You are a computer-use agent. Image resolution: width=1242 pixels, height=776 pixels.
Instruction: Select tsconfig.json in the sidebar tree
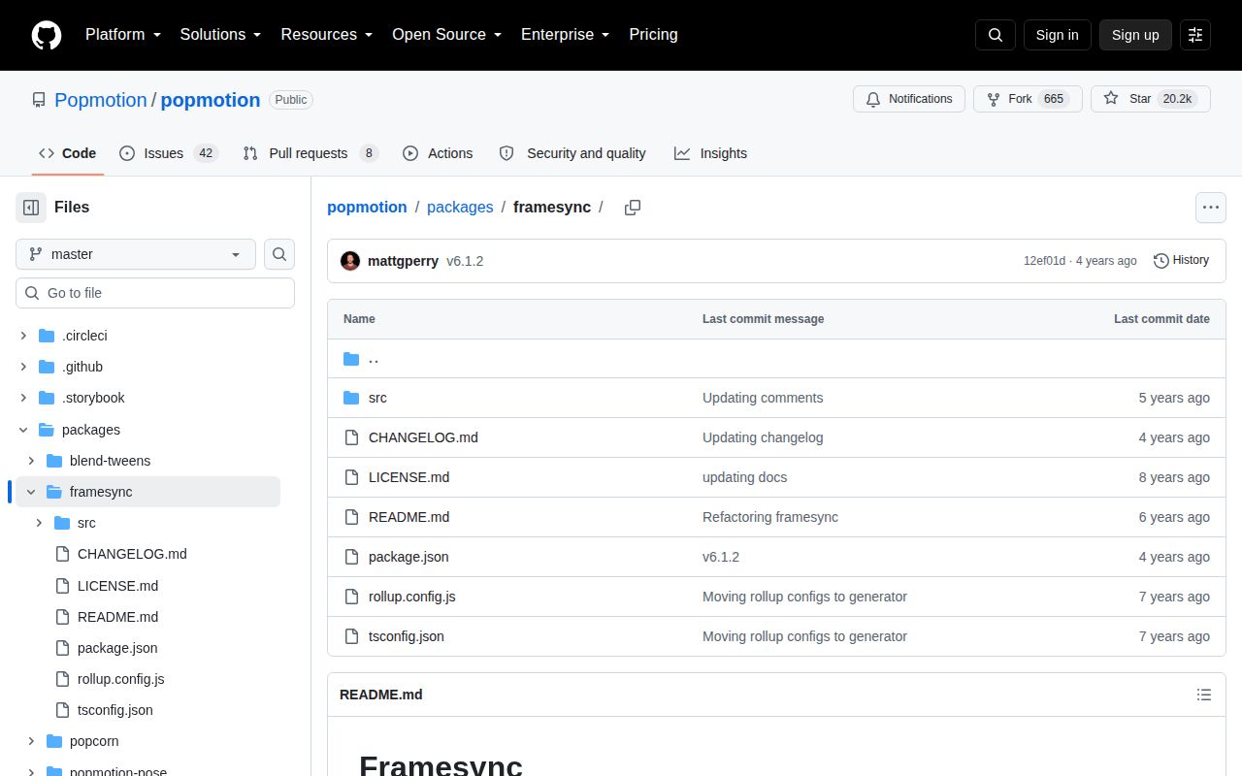[x=115, y=710]
